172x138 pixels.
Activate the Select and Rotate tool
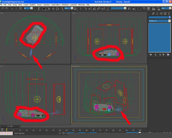(58, 9)
